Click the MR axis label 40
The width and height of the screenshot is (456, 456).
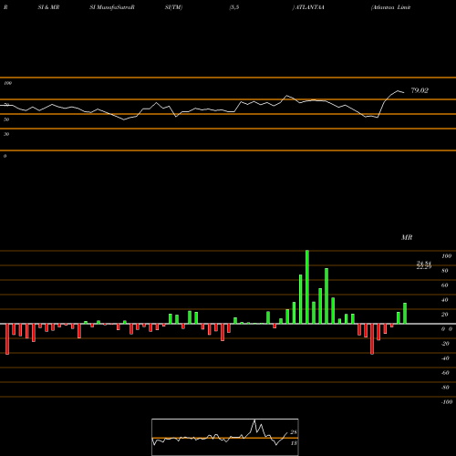[445, 300]
